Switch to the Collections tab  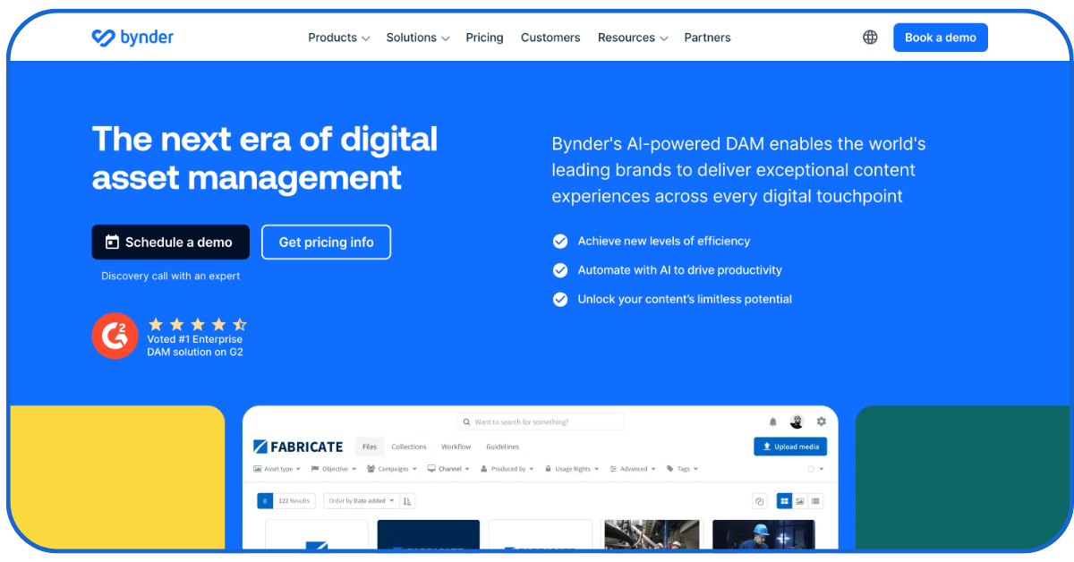408,447
